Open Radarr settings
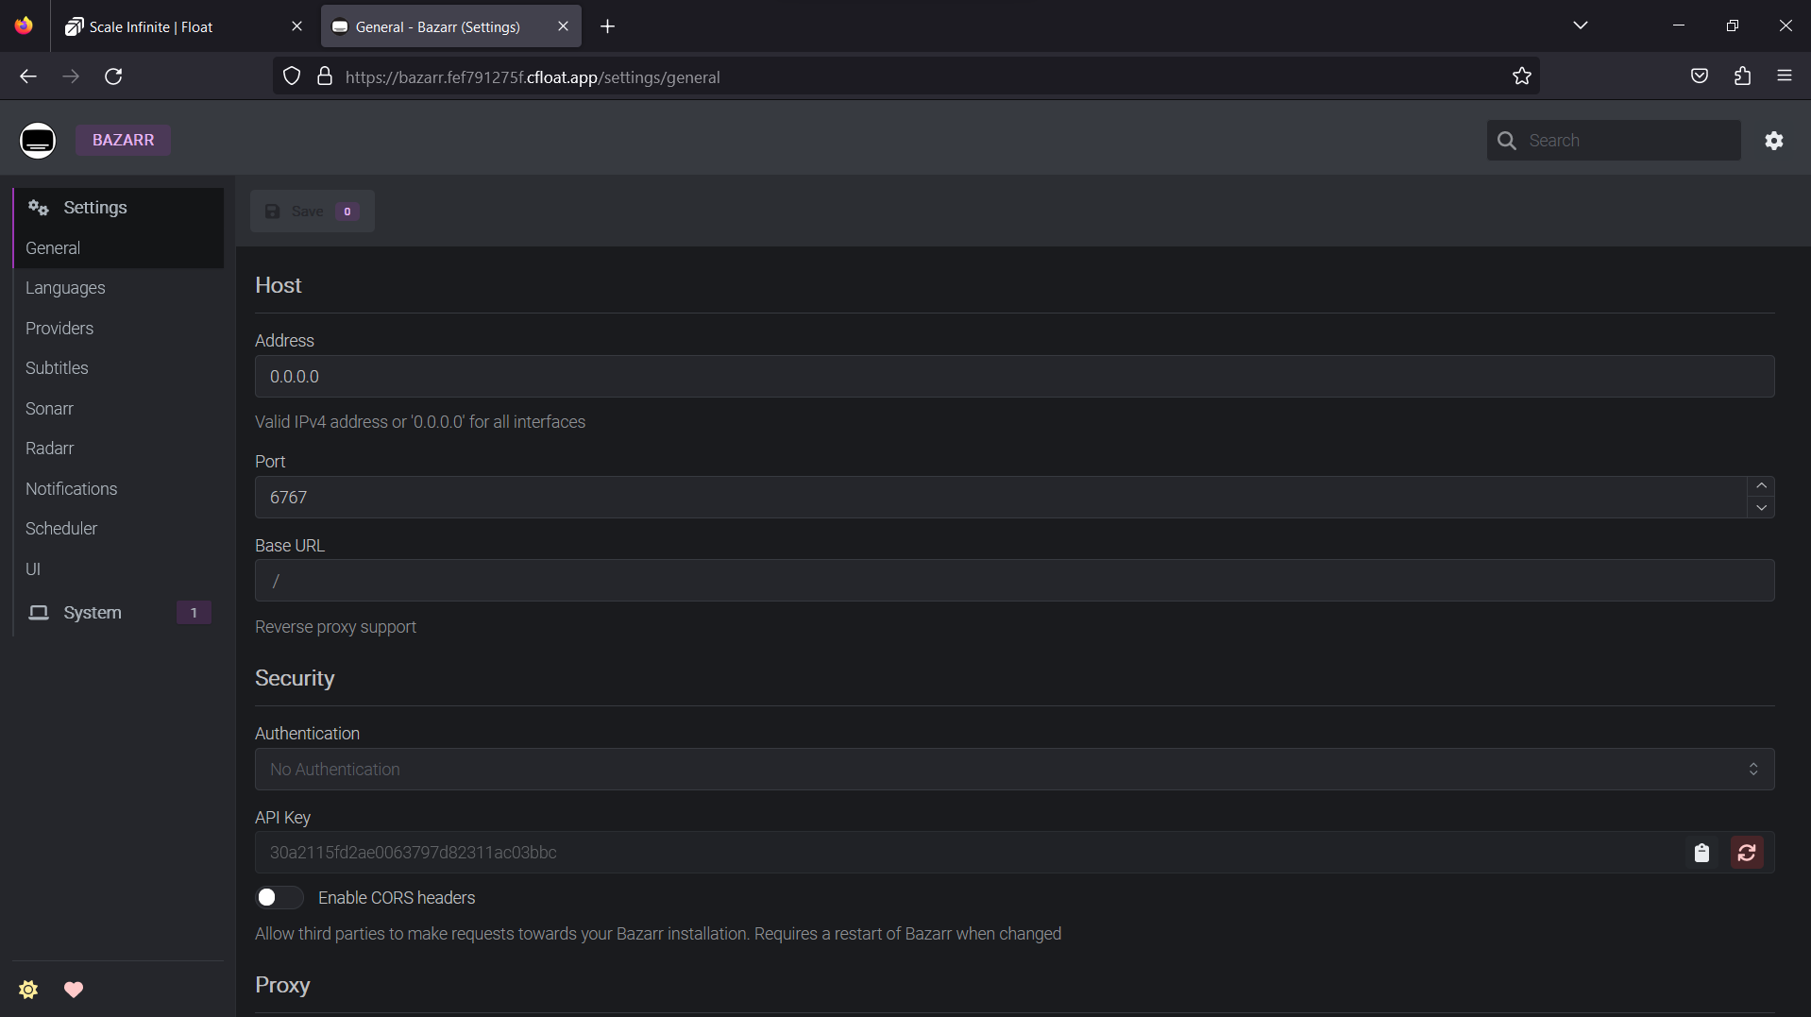The image size is (1811, 1017). [119, 449]
